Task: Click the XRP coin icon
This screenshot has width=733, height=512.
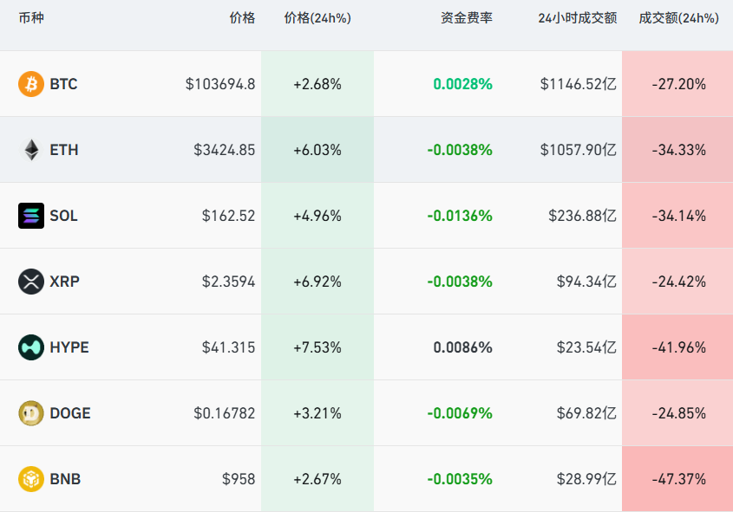Action: click(x=30, y=282)
